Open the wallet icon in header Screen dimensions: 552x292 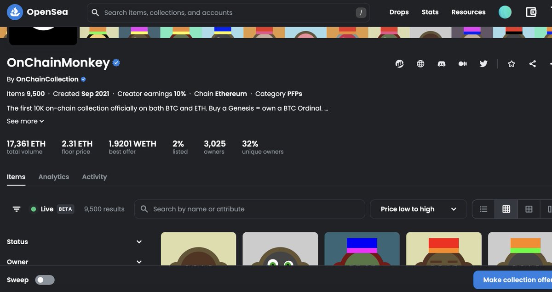[531, 12]
